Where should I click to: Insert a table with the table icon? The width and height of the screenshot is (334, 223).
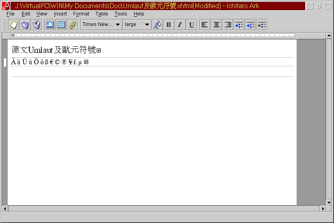[61, 25]
